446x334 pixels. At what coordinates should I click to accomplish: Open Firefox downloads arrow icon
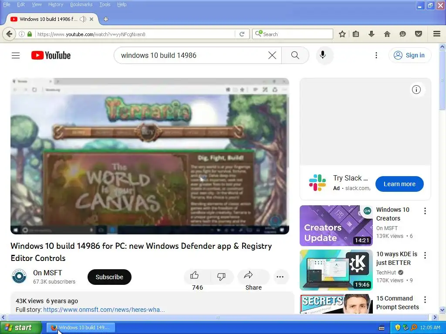[x=371, y=34]
